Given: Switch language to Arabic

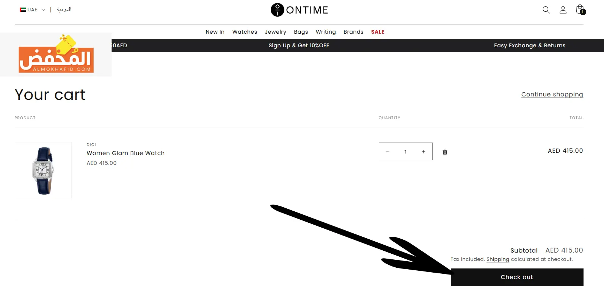Looking at the screenshot, I should (x=64, y=9).
